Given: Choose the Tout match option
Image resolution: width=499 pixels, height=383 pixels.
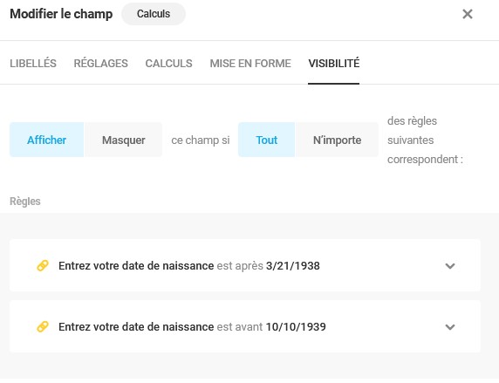Looking at the screenshot, I should [x=266, y=140].
